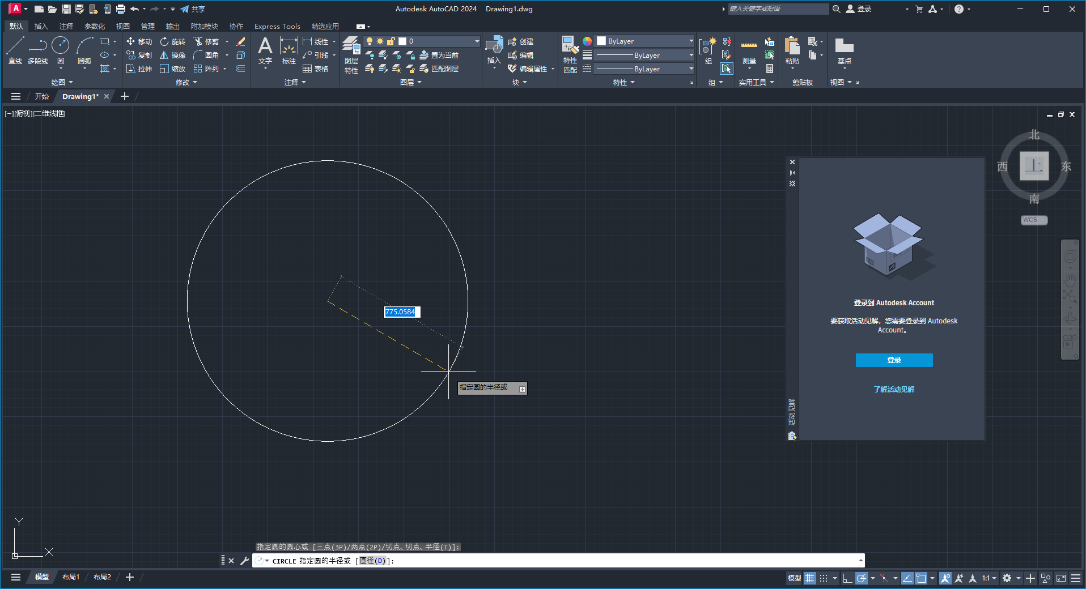Open the Parametric (参数化) ribbon tab

pyautogui.click(x=95, y=27)
